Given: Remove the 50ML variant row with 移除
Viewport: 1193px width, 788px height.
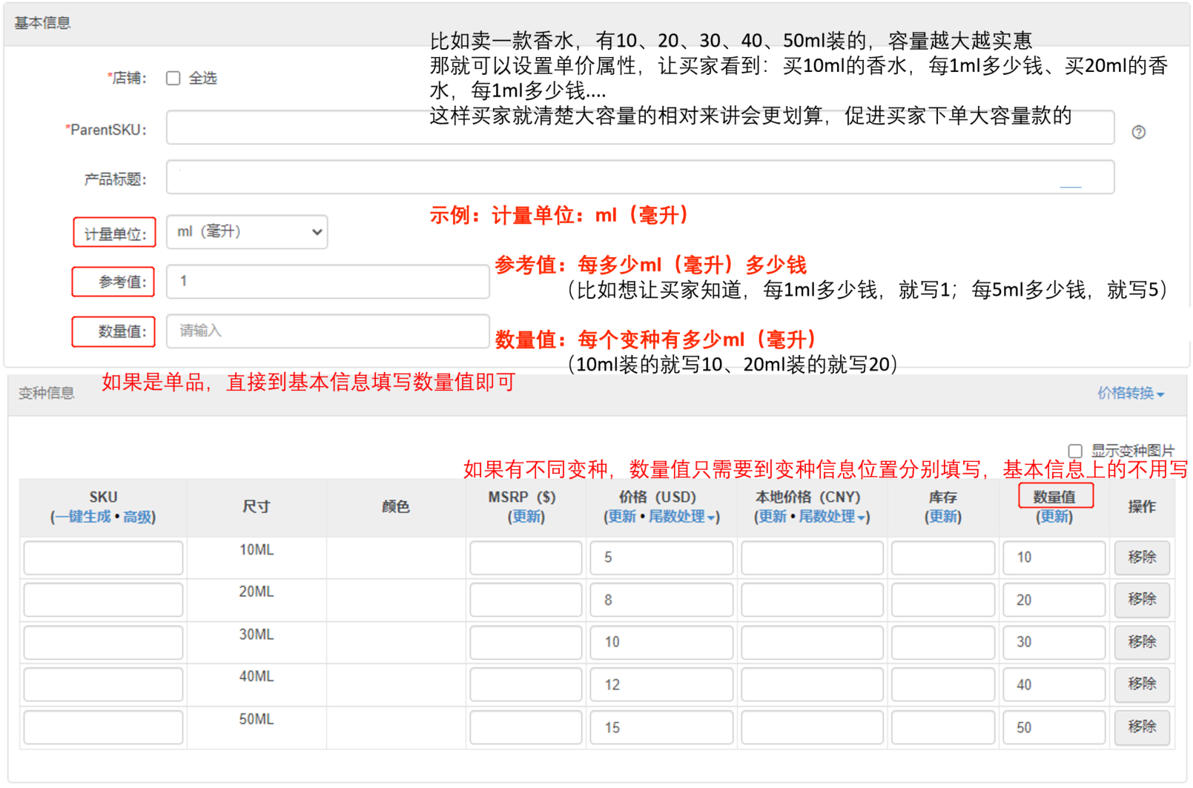Looking at the screenshot, I should (x=1142, y=727).
